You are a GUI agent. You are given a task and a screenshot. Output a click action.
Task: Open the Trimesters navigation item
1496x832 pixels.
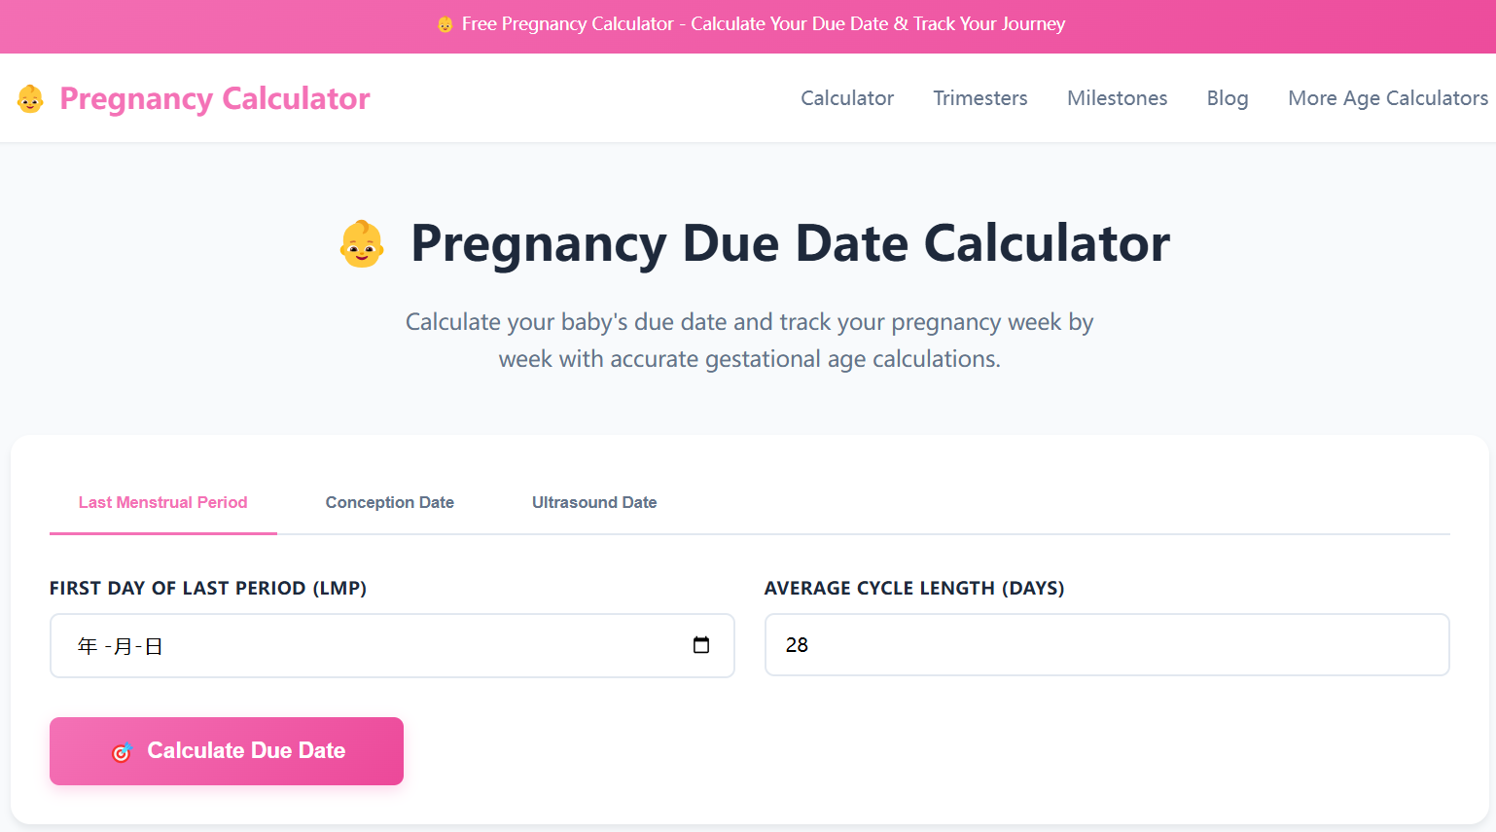tap(980, 97)
